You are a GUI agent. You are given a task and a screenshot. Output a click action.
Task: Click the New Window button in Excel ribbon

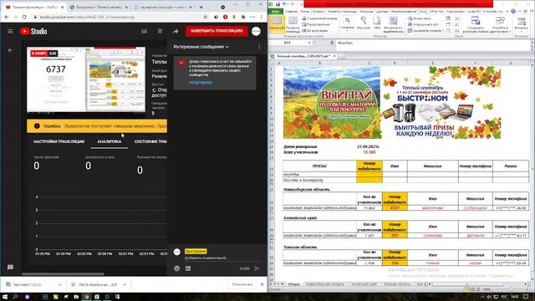(x=420, y=18)
